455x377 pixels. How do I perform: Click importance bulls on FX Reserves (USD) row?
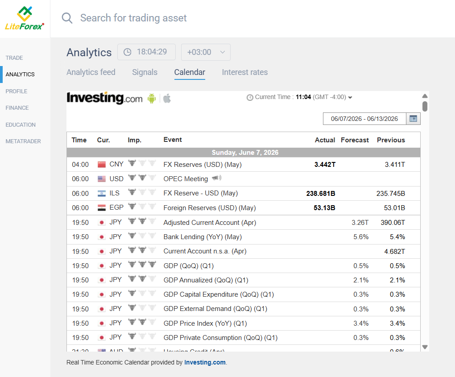click(x=142, y=163)
